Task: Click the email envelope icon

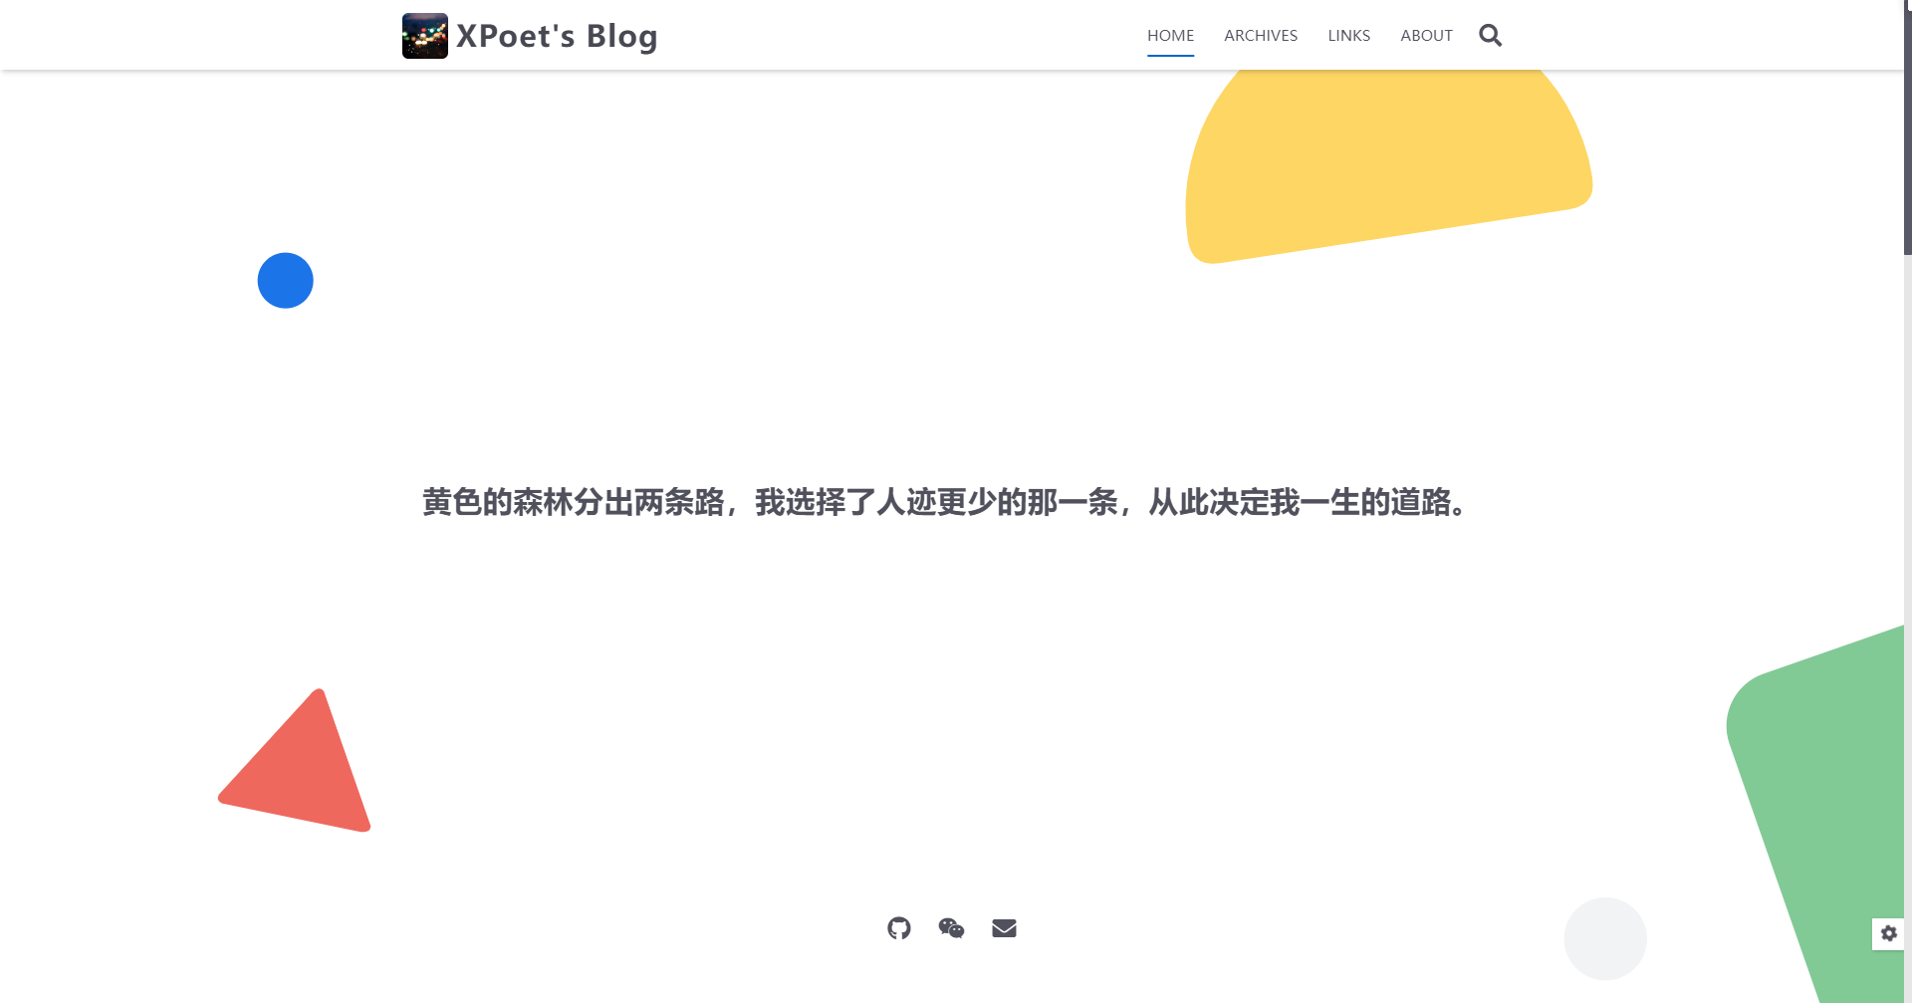Action: [1004, 928]
